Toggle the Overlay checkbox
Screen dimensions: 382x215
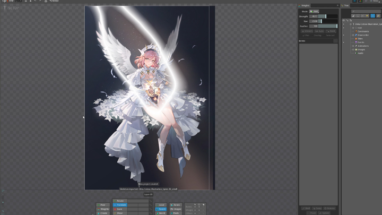click(316, 36)
